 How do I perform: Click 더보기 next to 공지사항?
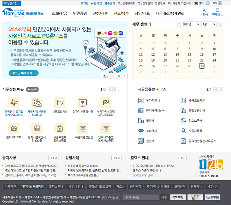(x=53, y=158)
